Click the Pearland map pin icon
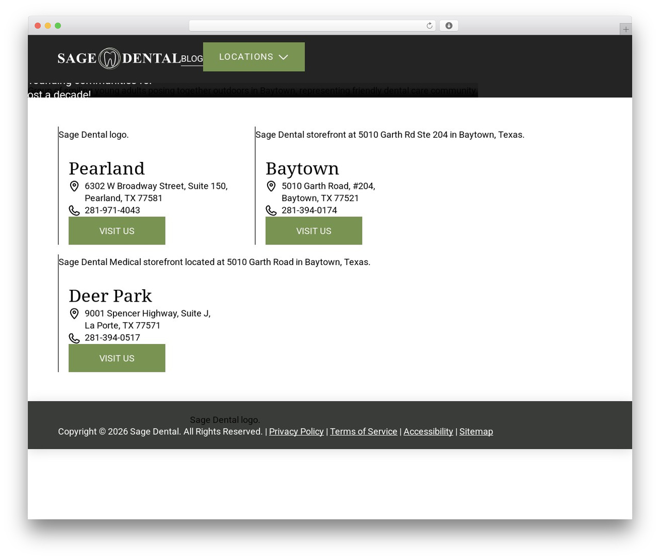Viewport: 660px width, 559px height. coord(74,186)
